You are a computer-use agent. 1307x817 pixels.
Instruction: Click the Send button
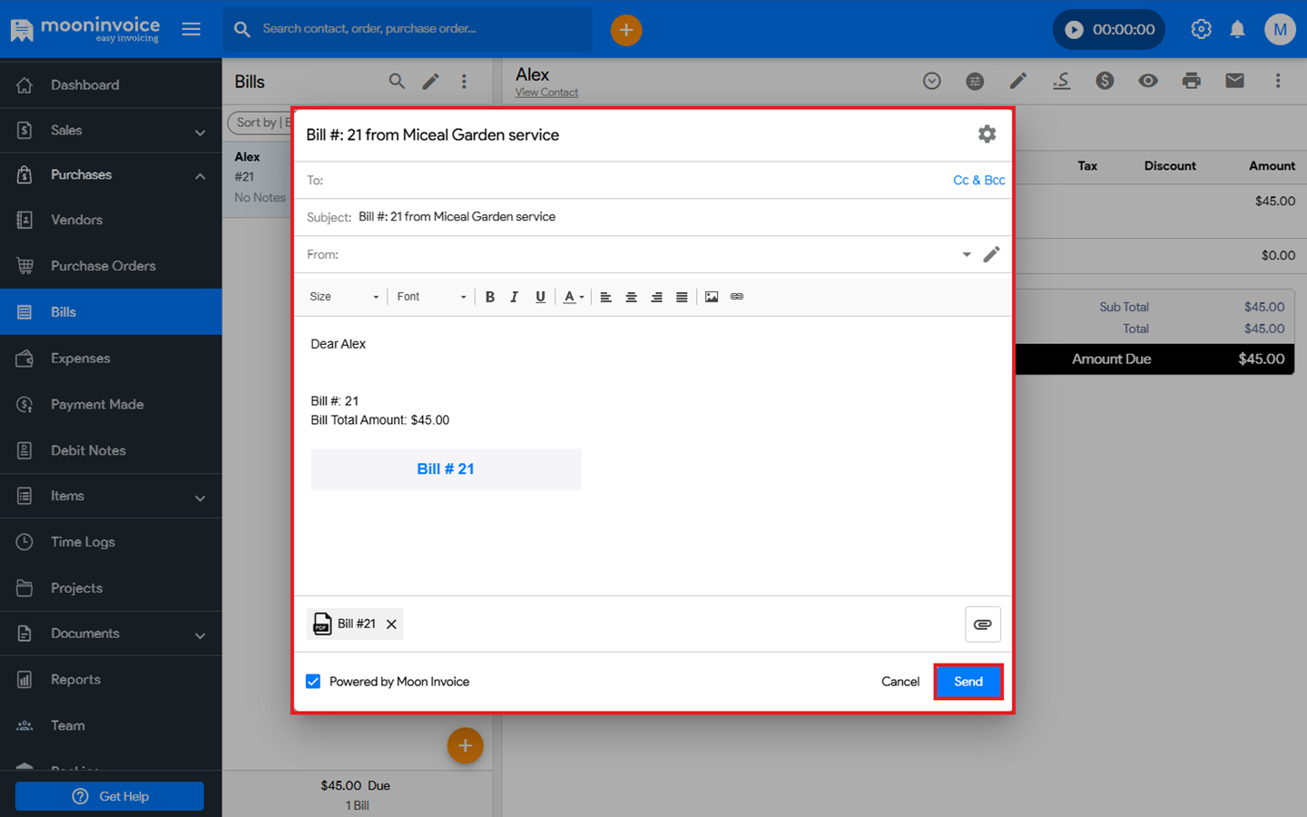pyautogui.click(x=968, y=682)
